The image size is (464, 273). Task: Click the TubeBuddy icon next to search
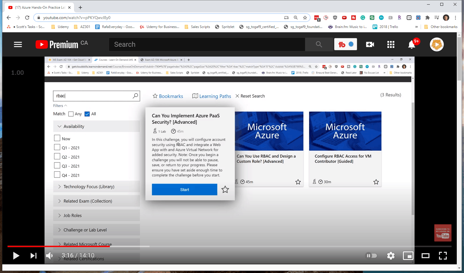point(345,44)
